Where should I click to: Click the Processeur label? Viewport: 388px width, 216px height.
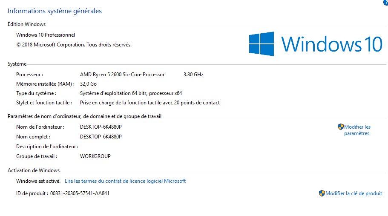click(x=29, y=75)
